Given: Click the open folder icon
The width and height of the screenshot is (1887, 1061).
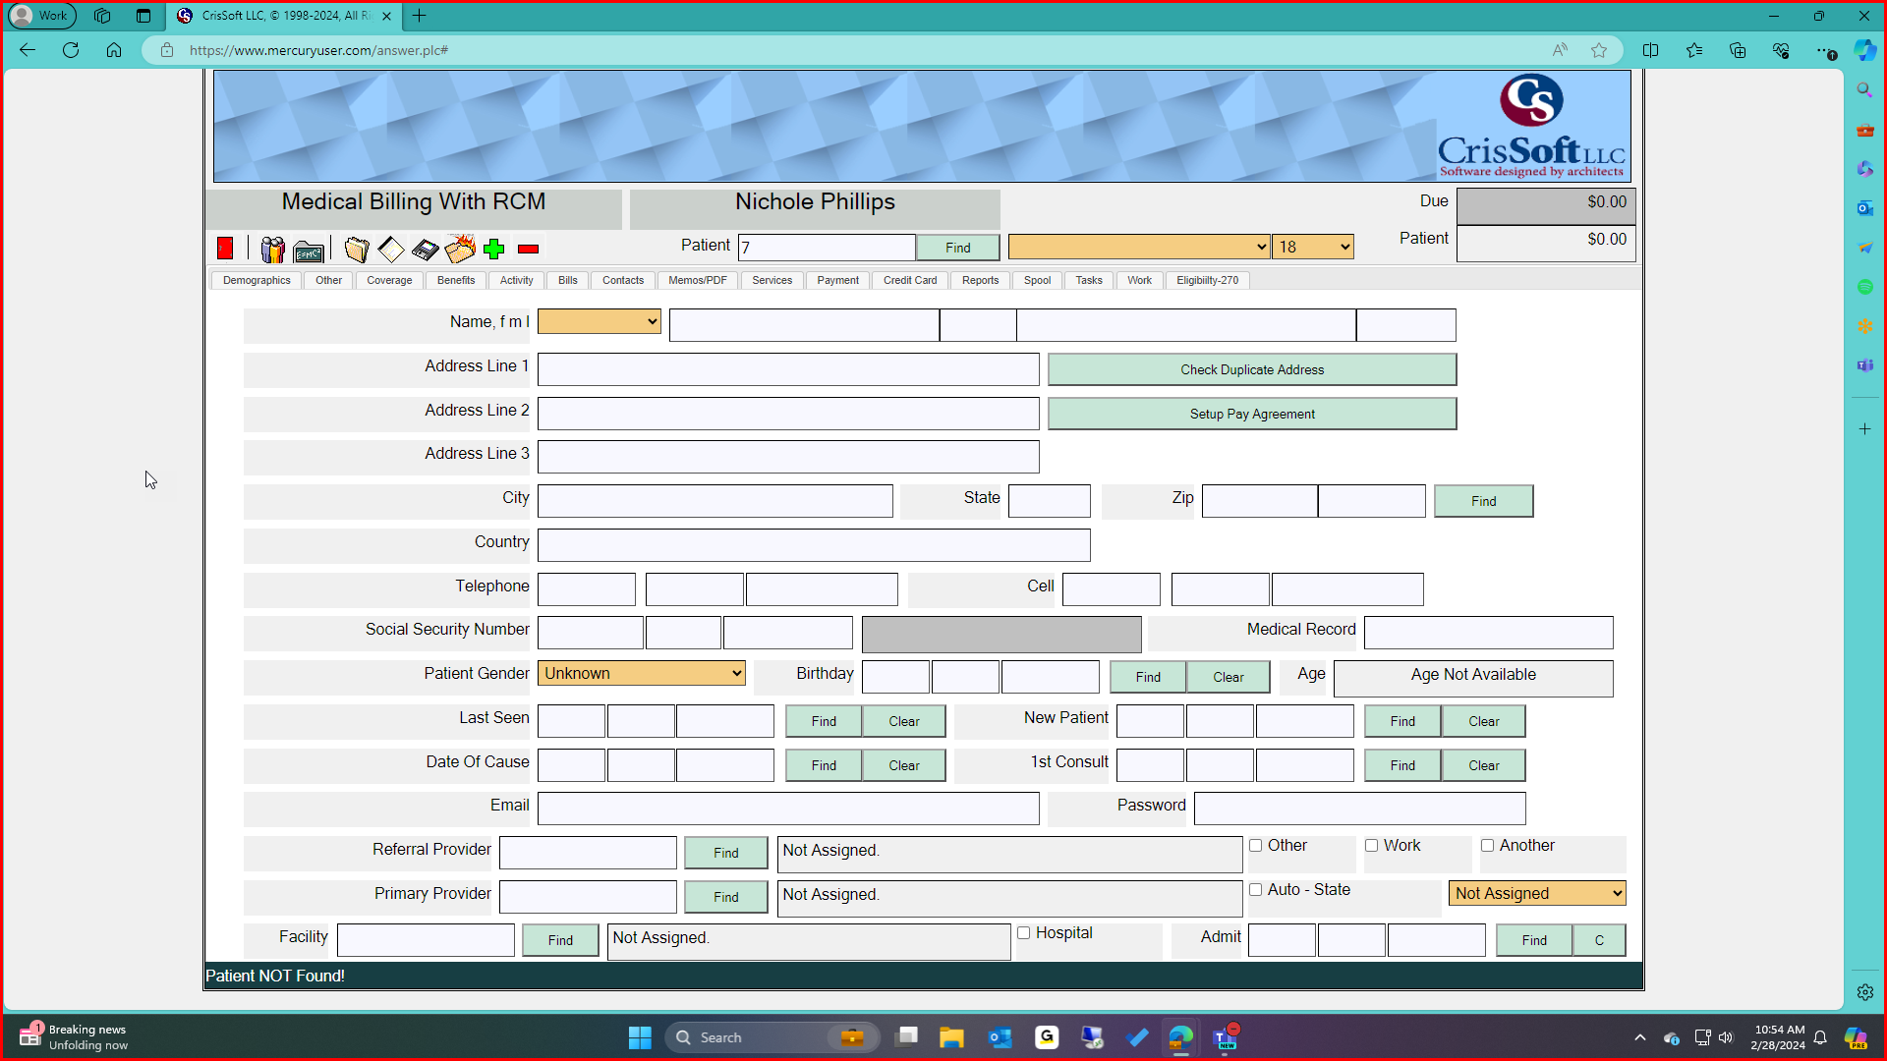Looking at the screenshot, I should (357, 250).
